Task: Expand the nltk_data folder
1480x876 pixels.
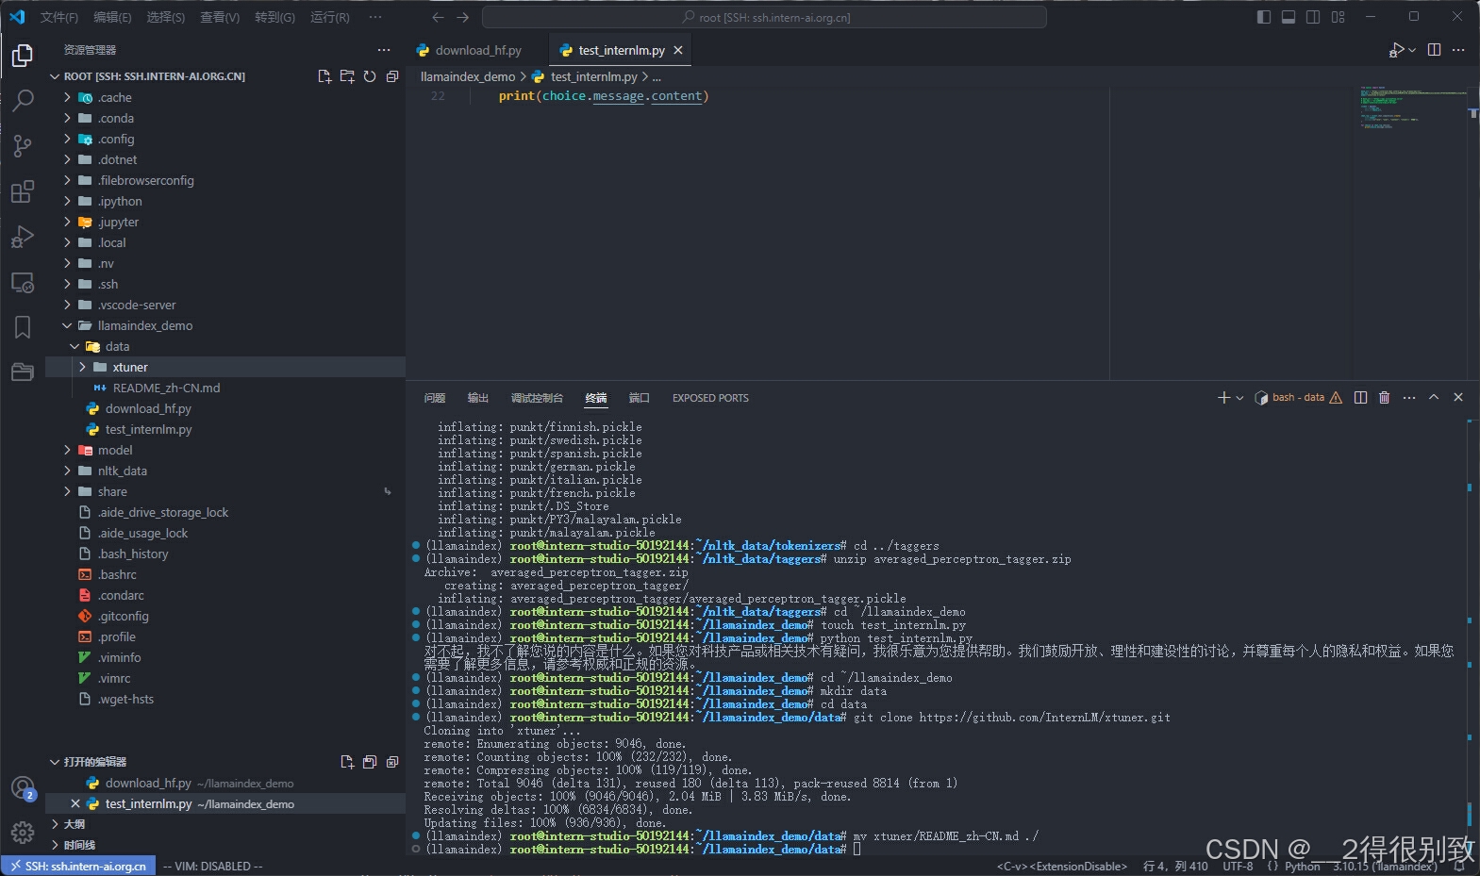Action: (67, 471)
